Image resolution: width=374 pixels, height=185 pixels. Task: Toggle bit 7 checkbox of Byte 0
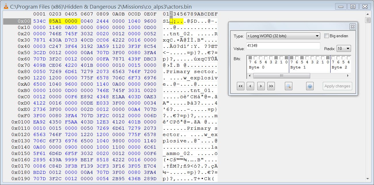(250, 58)
